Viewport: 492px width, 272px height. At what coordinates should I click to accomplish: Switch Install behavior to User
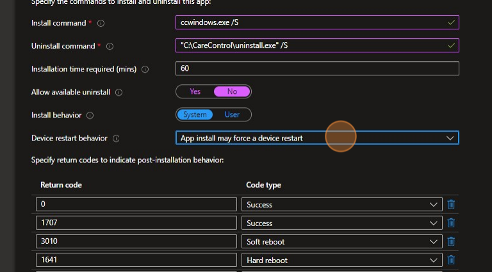[232, 115]
